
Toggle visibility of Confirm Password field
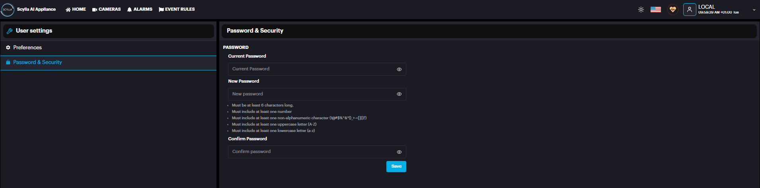(399, 152)
